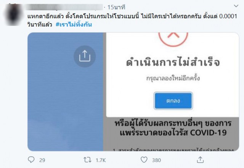
Task: Click the retweet arrows icon
Action: [x=87, y=160]
